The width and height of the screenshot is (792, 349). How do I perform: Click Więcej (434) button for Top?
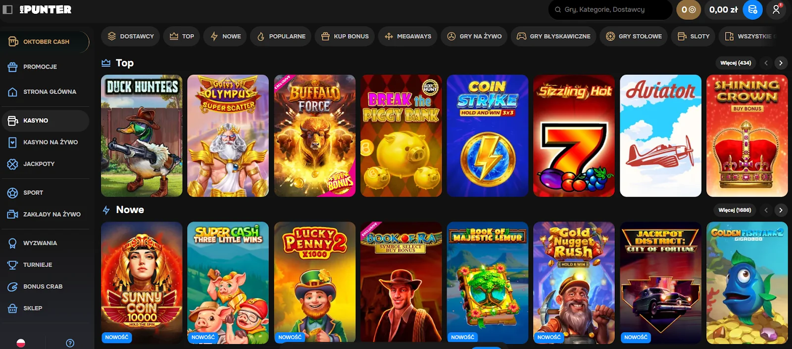point(735,63)
